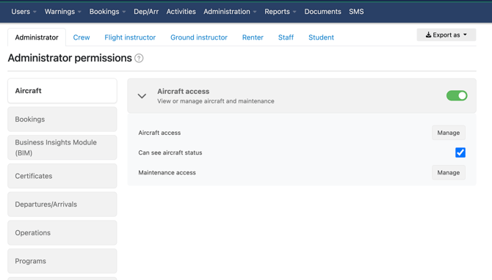Switch to the Crew tab
Screen dimensions: 492x280
tap(82, 37)
